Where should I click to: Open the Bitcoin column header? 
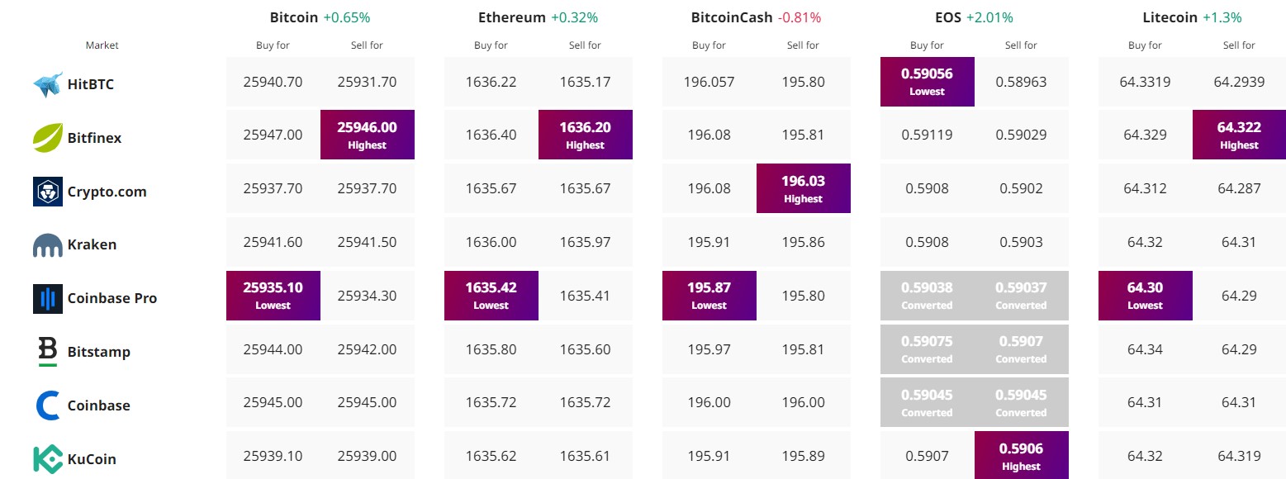tap(293, 17)
